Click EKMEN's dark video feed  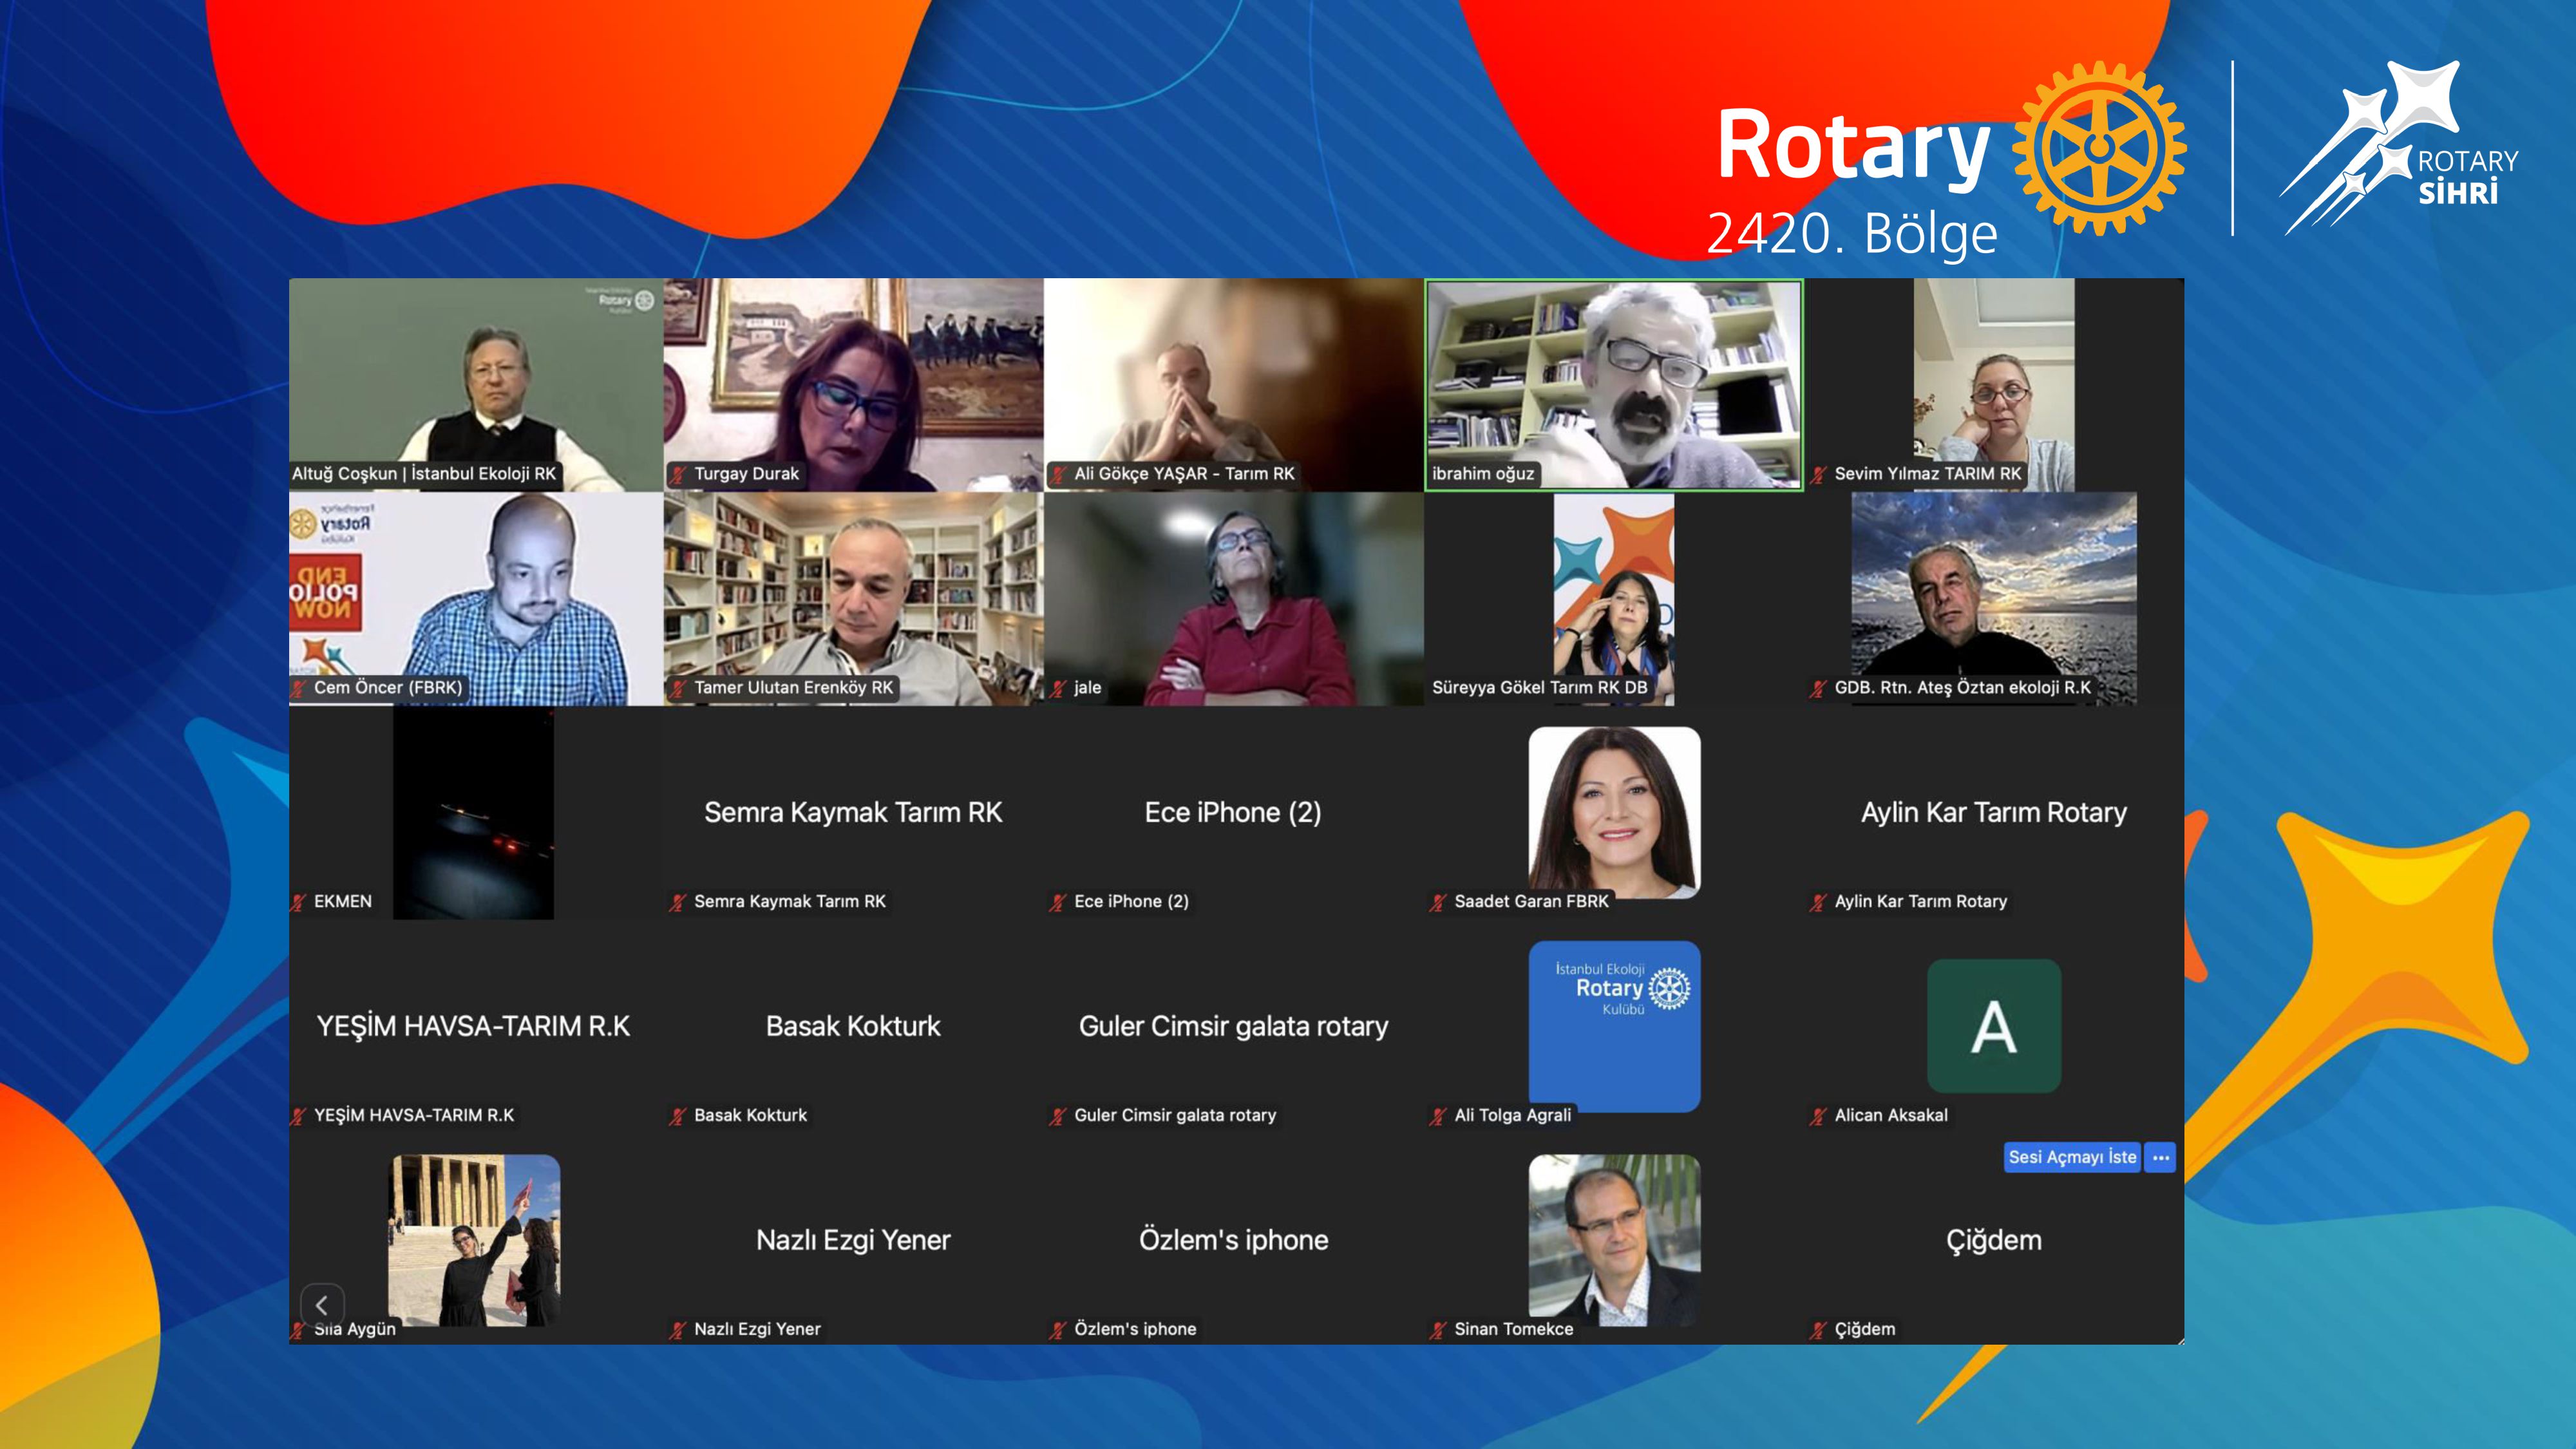point(473,813)
